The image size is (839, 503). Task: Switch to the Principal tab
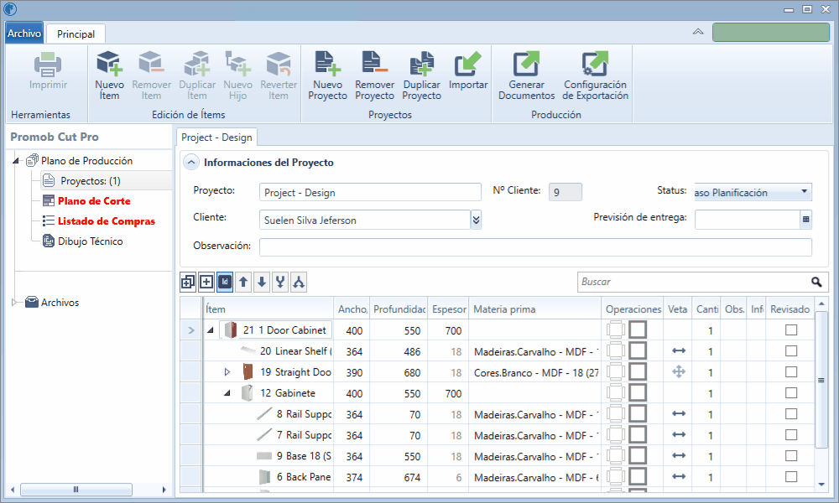coord(76,34)
